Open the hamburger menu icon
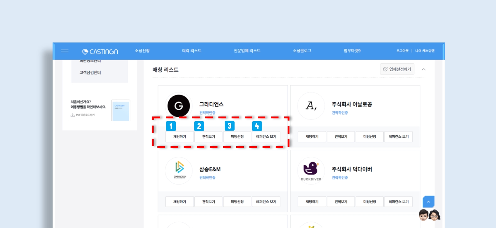Screen dimensions: 496x228 coord(65,51)
